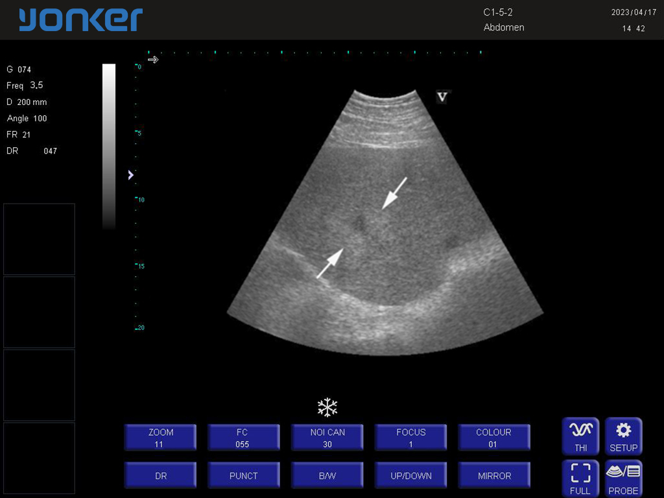This screenshot has height=498, width=664.
Task: Select the DR button in bottom row
Action: click(x=160, y=475)
